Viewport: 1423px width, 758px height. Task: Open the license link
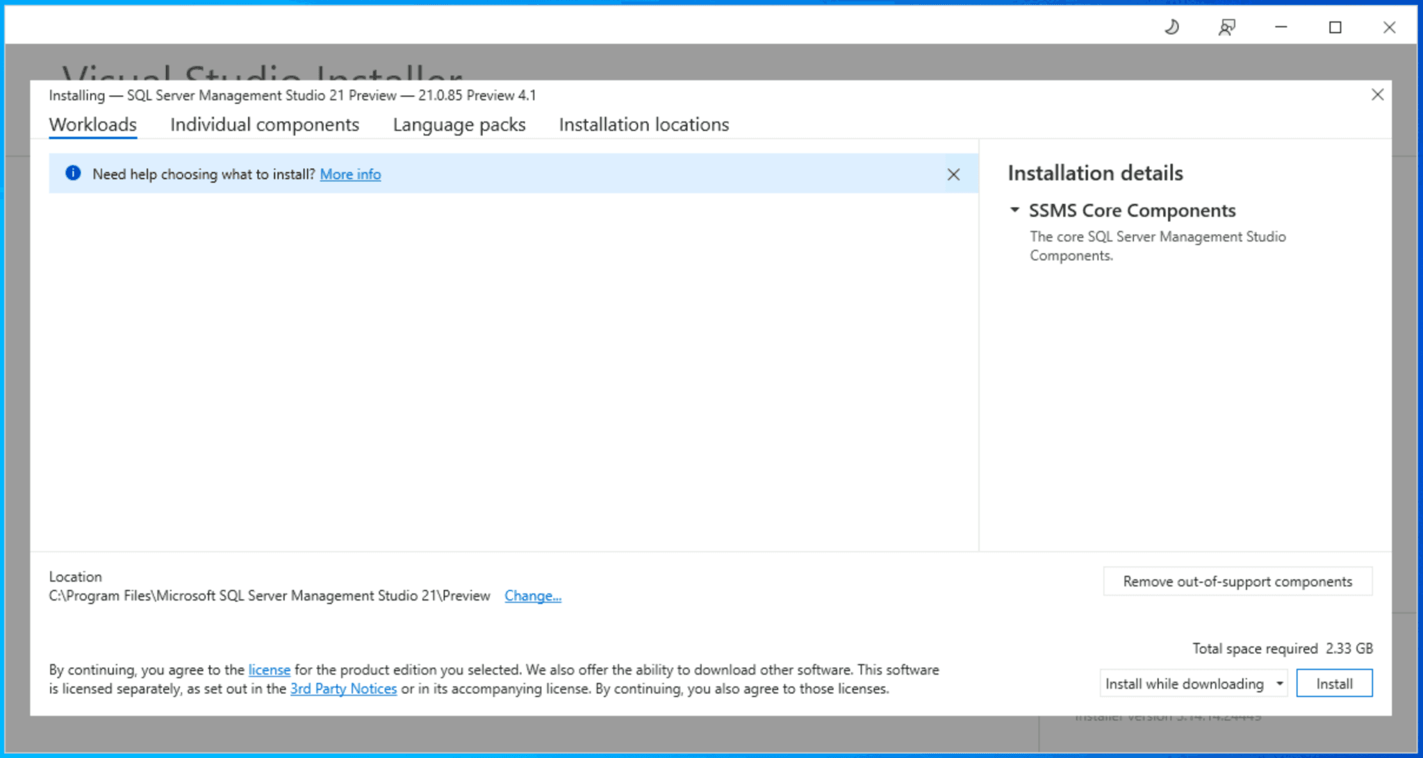(269, 670)
